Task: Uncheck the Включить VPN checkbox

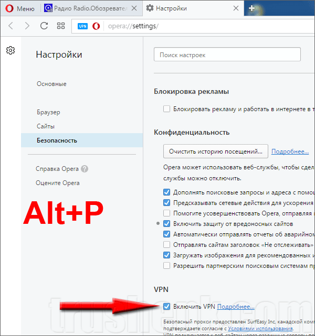Action: [x=167, y=307]
